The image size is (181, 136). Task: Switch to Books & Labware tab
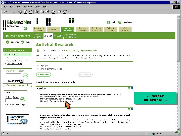point(96,29)
